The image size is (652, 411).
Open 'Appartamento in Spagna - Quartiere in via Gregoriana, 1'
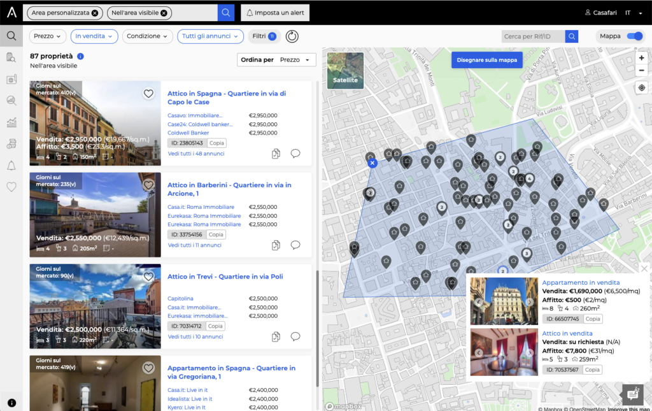click(232, 372)
